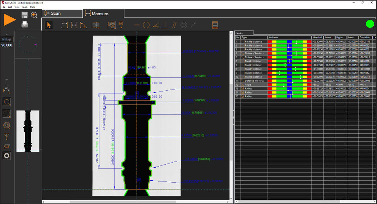Viewport: 377px width, 204px height.
Task: Open the File menu
Action: tap(3, 7)
